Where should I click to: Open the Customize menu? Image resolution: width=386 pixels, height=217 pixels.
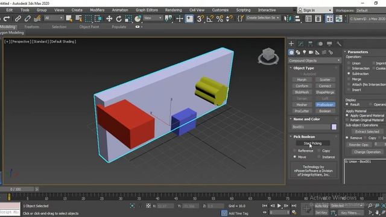click(220, 10)
